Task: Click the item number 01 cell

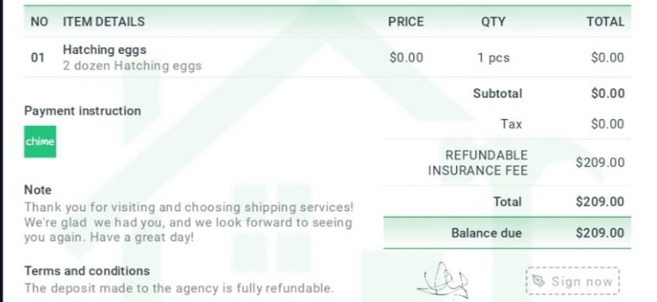Action: [38, 57]
